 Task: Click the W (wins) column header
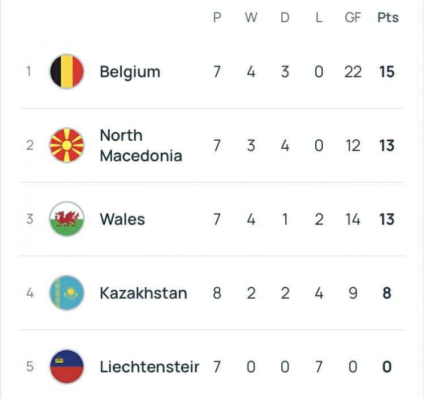251,18
